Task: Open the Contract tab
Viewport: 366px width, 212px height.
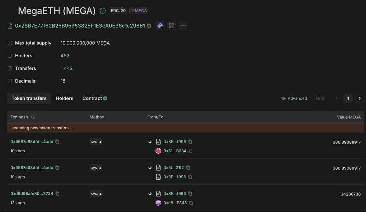Action: [x=95, y=98]
